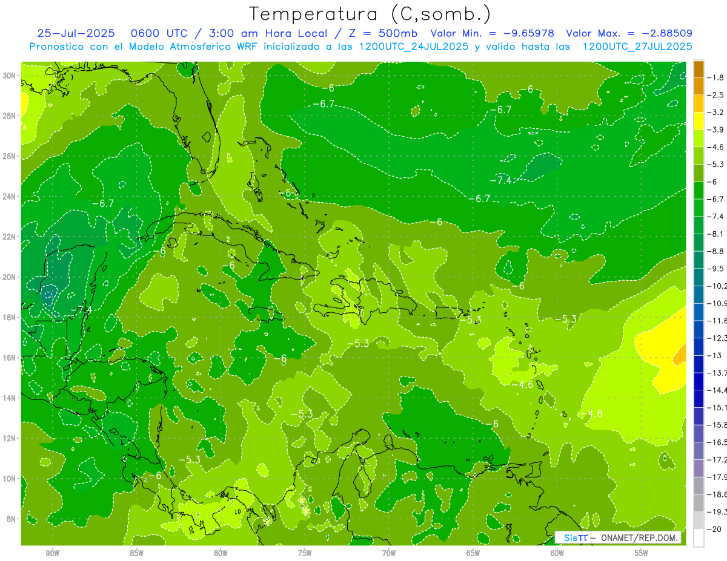Screen dimensions: 727x561
Task: Click 'Valor Max. = -2.88509' value
Action: pos(629,33)
